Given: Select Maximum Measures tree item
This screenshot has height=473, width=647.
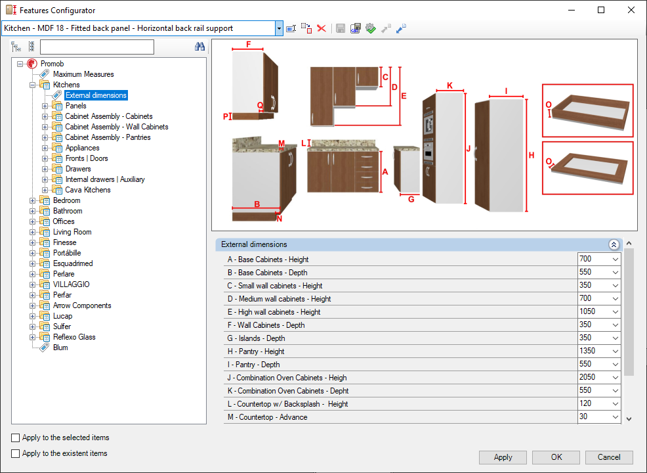Looking at the screenshot, I should point(83,74).
